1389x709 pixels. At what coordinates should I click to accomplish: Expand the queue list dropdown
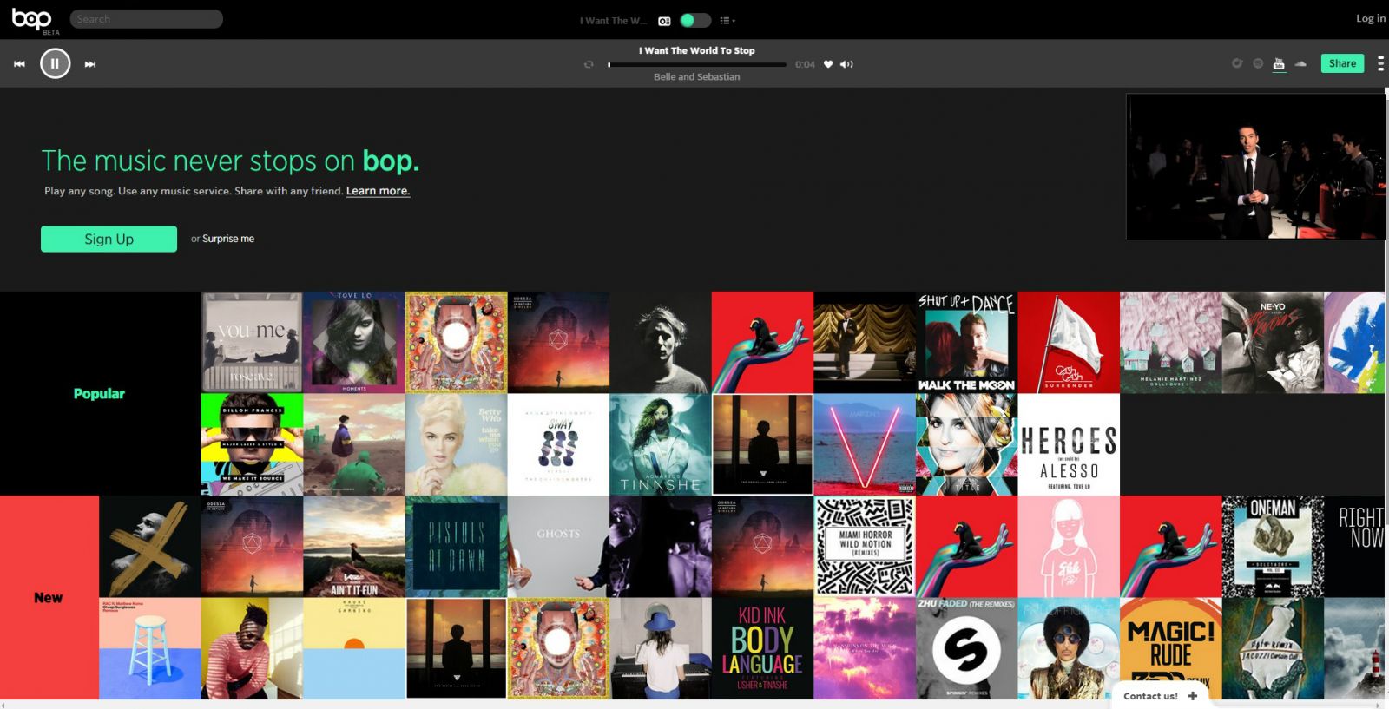[727, 21]
